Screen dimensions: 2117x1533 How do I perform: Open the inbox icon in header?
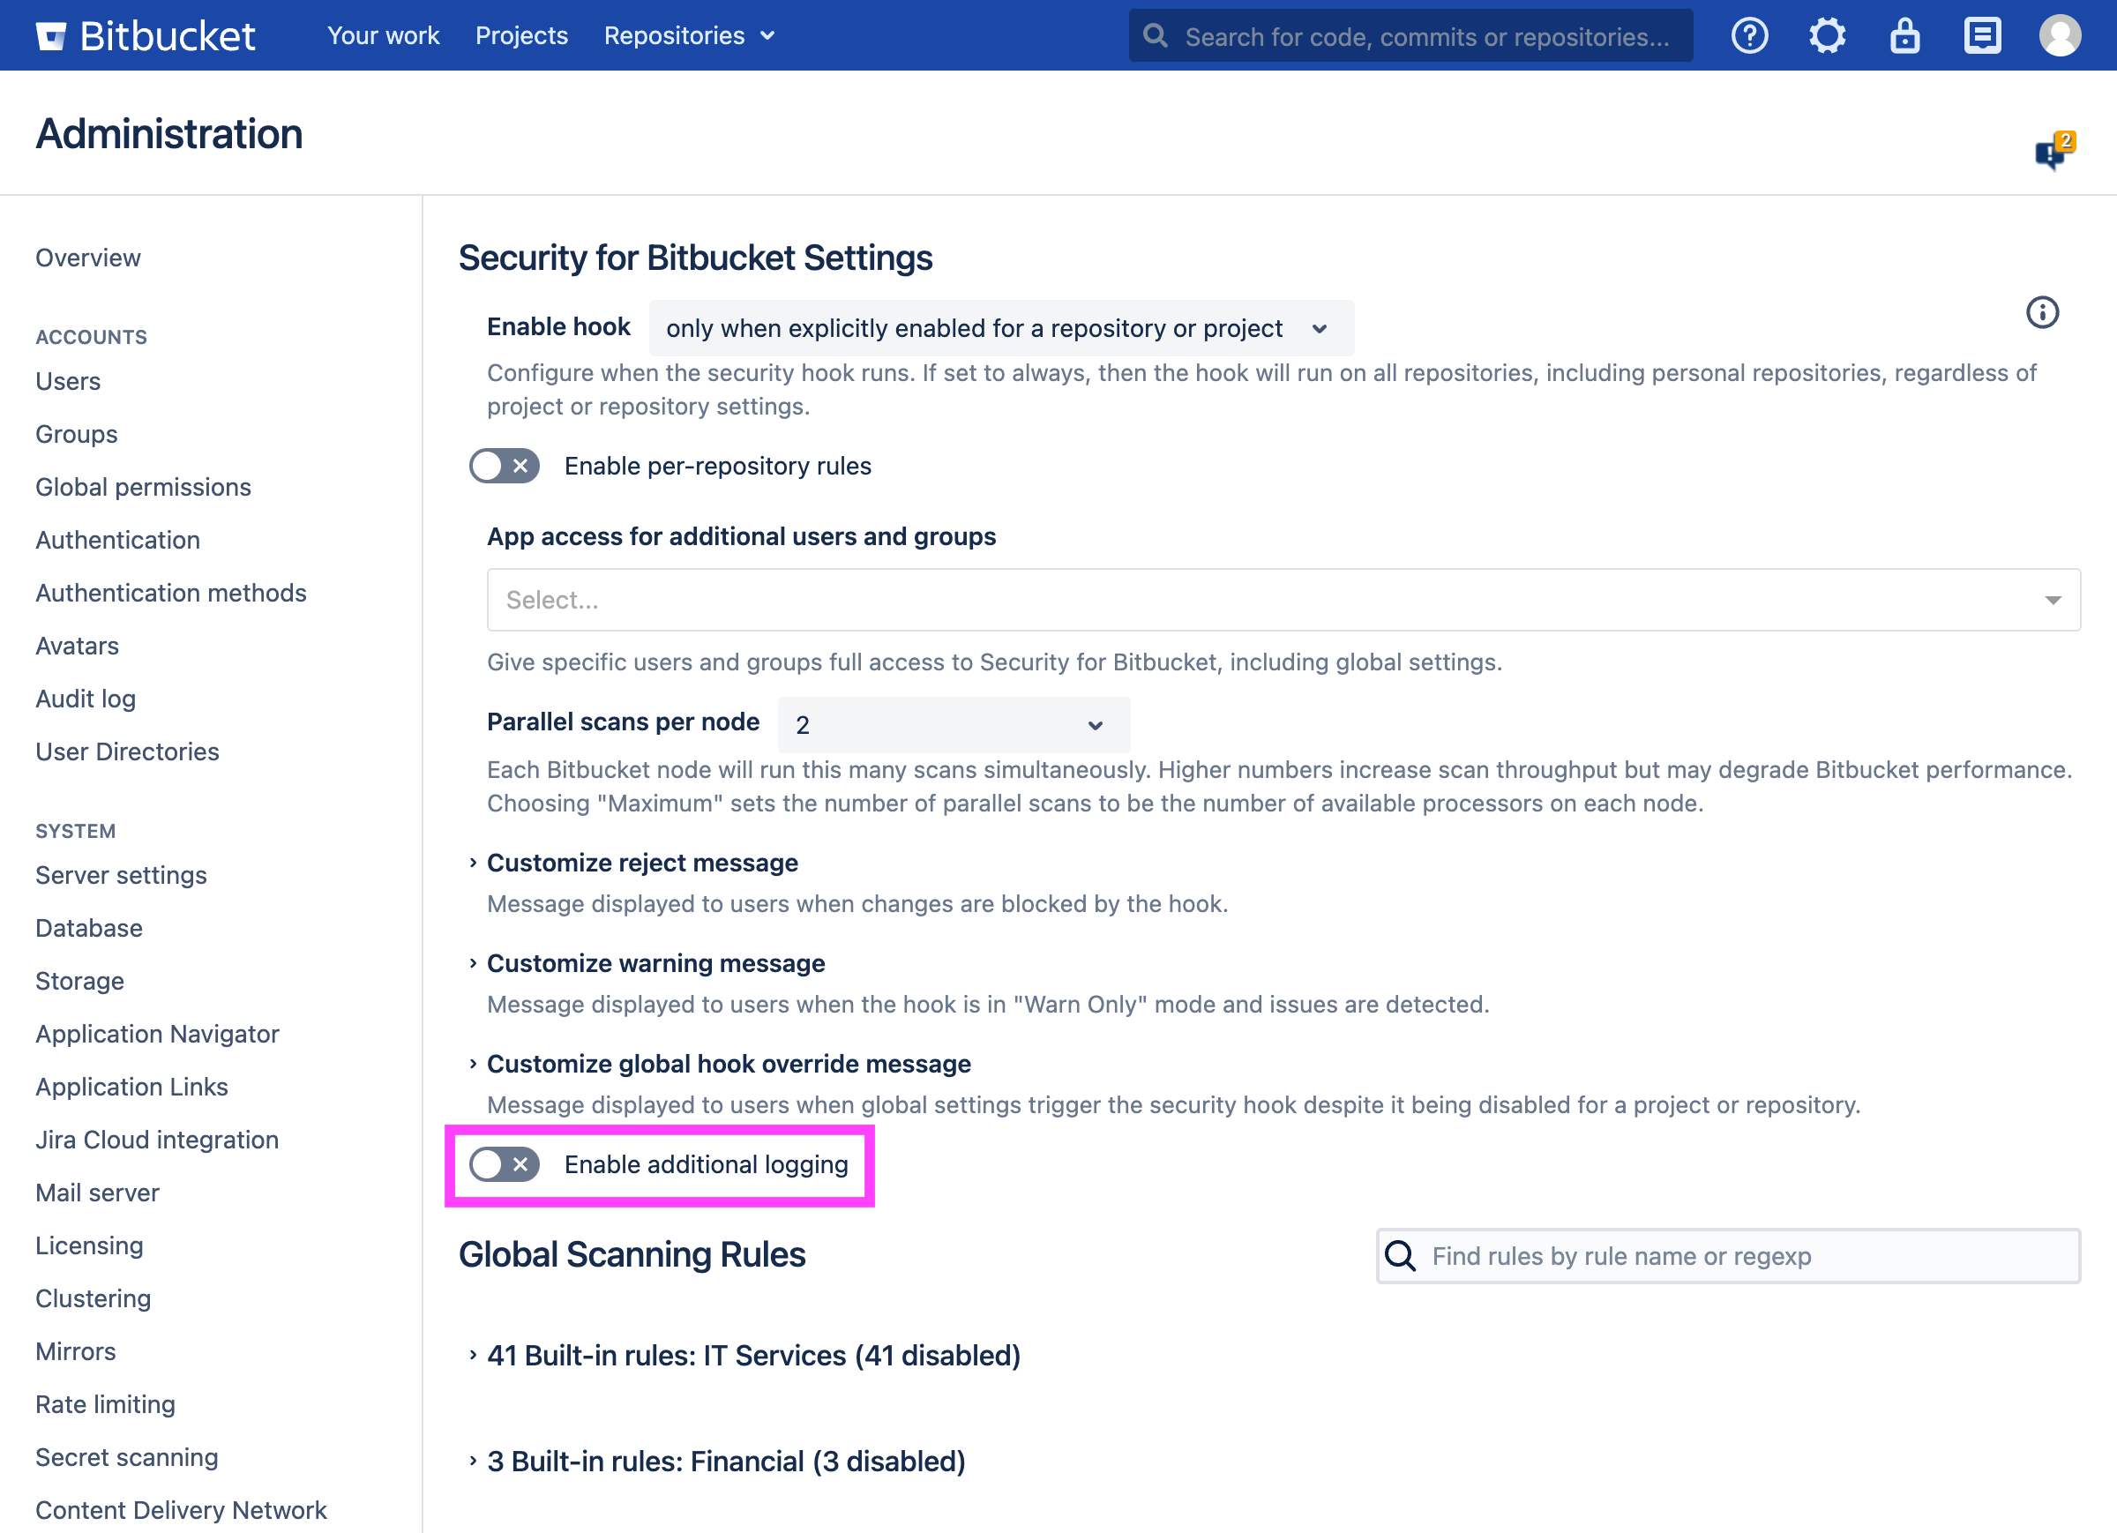pos(1982,35)
